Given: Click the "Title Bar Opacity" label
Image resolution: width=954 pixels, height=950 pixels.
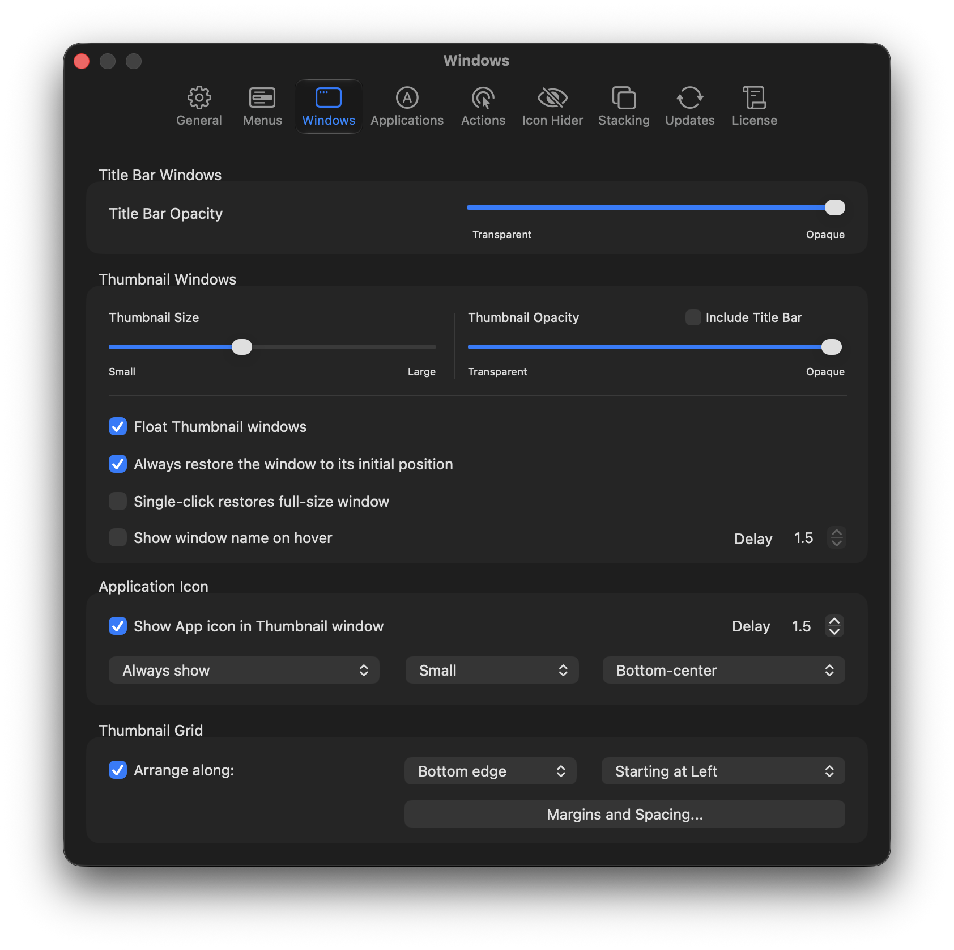Looking at the screenshot, I should click(x=165, y=214).
